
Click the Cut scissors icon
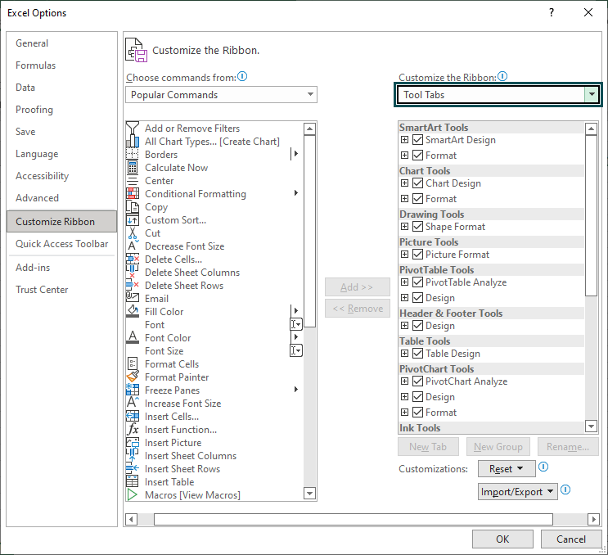(133, 233)
